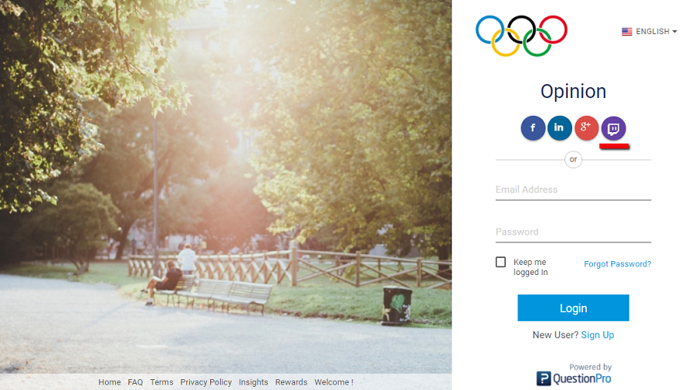Focus the Email Address field

point(573,190)
